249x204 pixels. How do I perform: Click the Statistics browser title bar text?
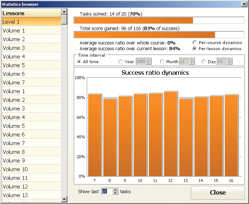point(20,4)
